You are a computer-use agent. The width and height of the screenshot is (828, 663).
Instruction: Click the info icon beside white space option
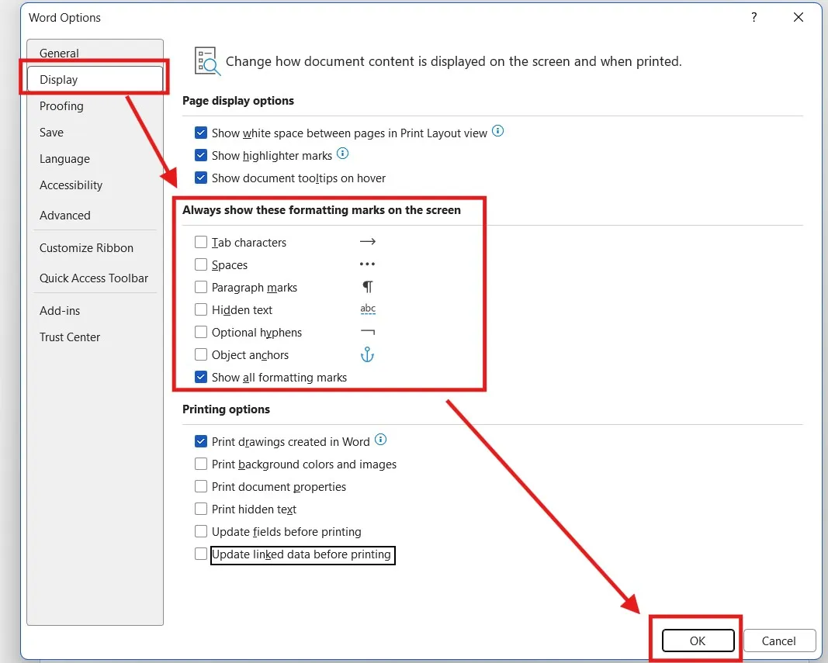[497, 131]
